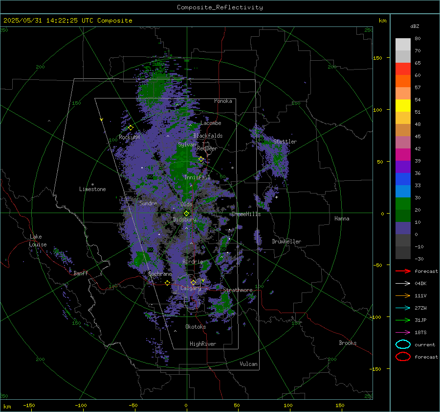The width and height of the screenshot is (440, 412).
Task: Click the RedDeer city label
Action: (x=207, y=148)
